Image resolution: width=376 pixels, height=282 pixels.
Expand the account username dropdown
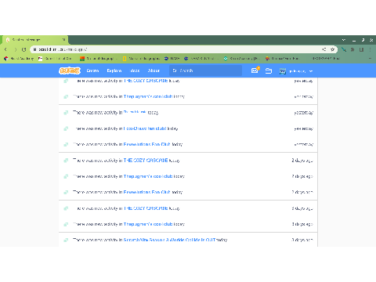coord(311,71)
